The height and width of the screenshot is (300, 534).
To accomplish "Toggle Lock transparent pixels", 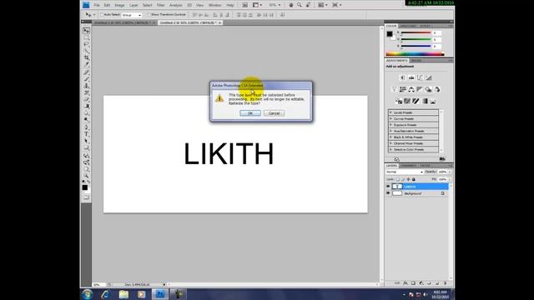I will click(397, 179).
